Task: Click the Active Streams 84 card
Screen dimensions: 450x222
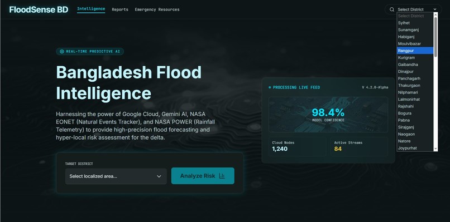Action: (x=360, y=146)
